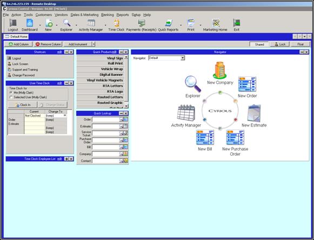
Task: Click the open icon beside Purchase Order lookup
Action: 126,140
